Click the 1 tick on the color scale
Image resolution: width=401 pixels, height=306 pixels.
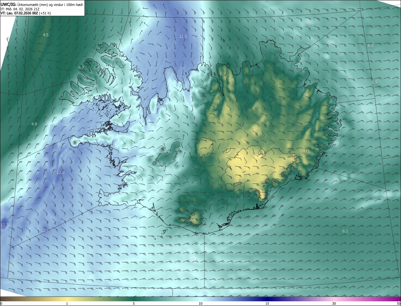(x=67, y=303)
